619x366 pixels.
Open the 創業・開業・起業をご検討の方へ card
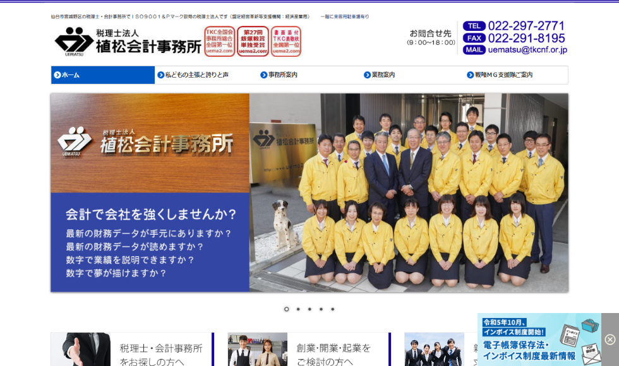pyautogui.click(x=308, y=350)
